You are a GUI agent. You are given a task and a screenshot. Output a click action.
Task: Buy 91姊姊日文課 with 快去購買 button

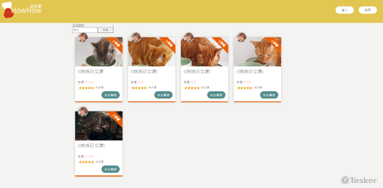(111, 95)
